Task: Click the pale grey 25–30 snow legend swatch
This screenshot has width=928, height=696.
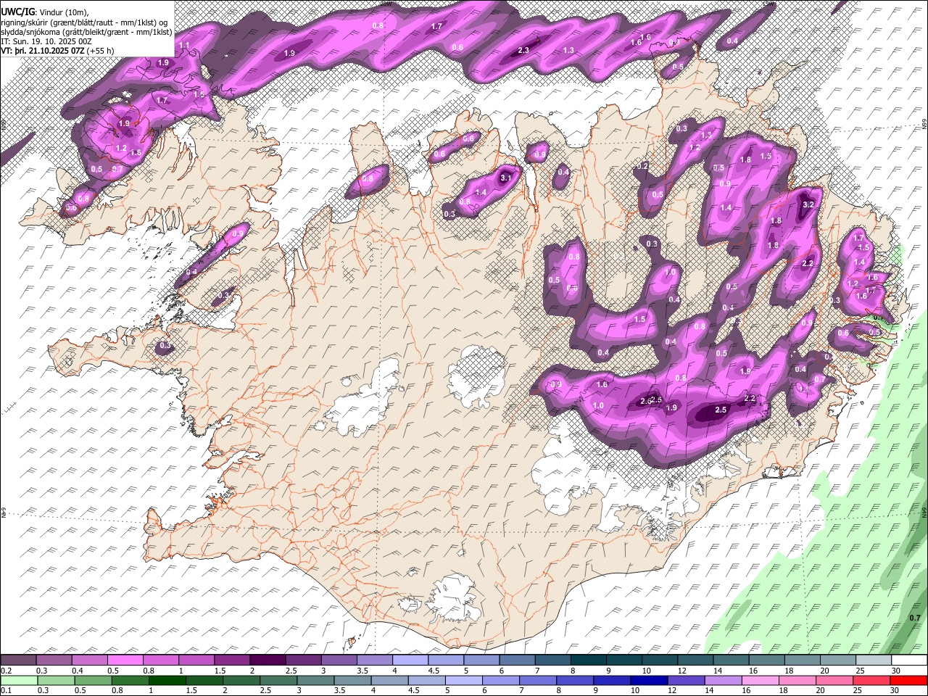Action: coord(872,660)
